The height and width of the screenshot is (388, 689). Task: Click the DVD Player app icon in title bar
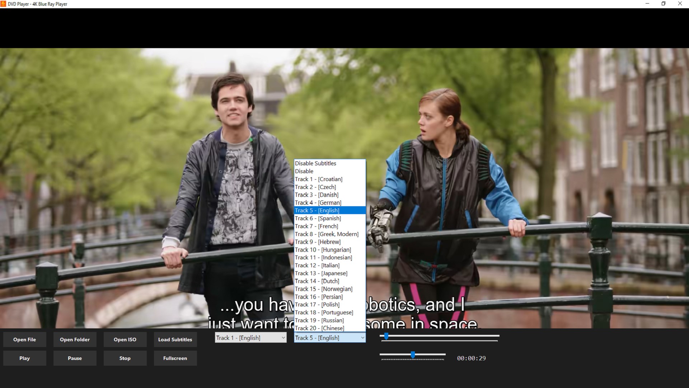3,4
